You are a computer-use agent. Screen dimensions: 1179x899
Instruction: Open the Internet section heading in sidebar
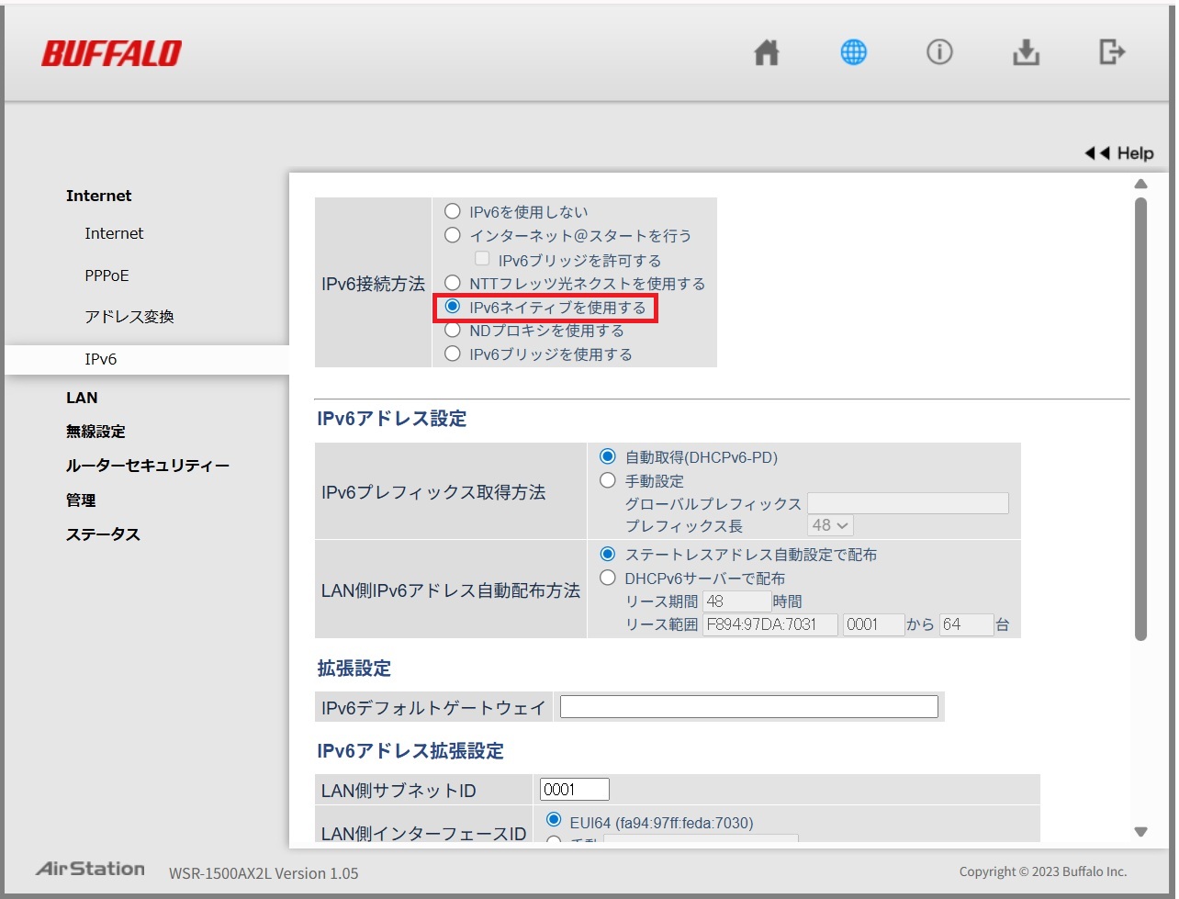click(x=99, y=196)
